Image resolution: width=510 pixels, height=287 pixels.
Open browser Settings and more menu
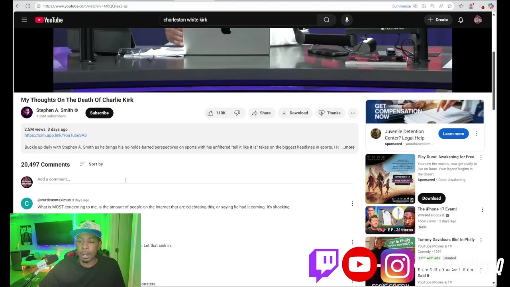[481, 6]
